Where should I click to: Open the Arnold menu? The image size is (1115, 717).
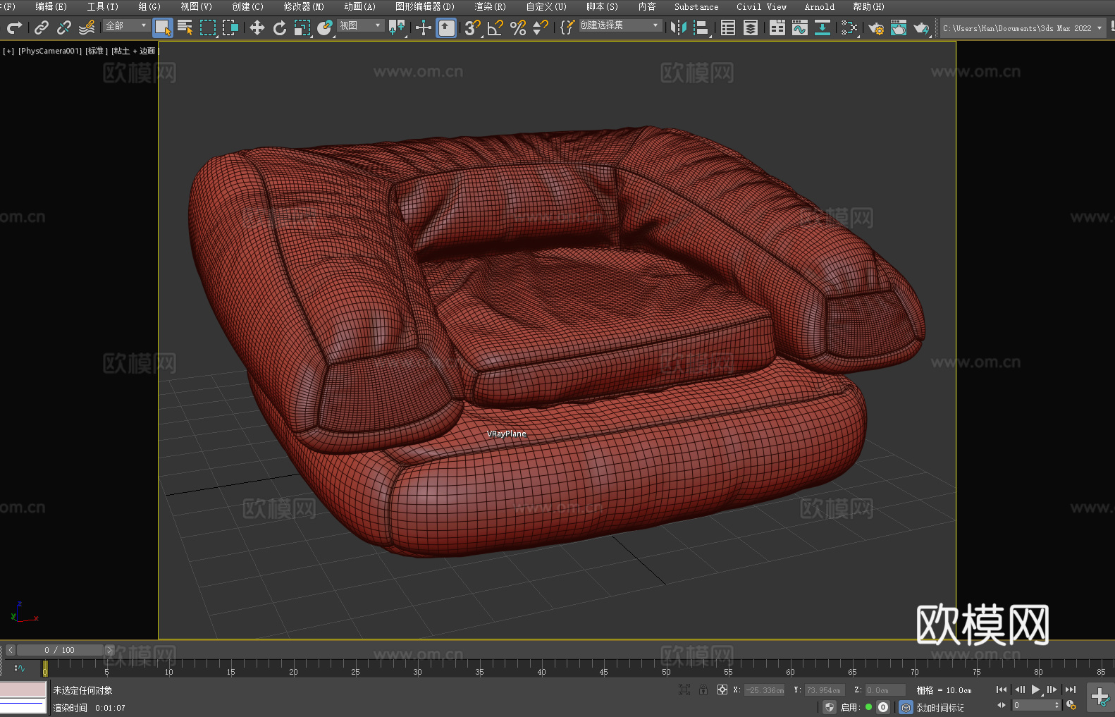[x=820, y=6]
